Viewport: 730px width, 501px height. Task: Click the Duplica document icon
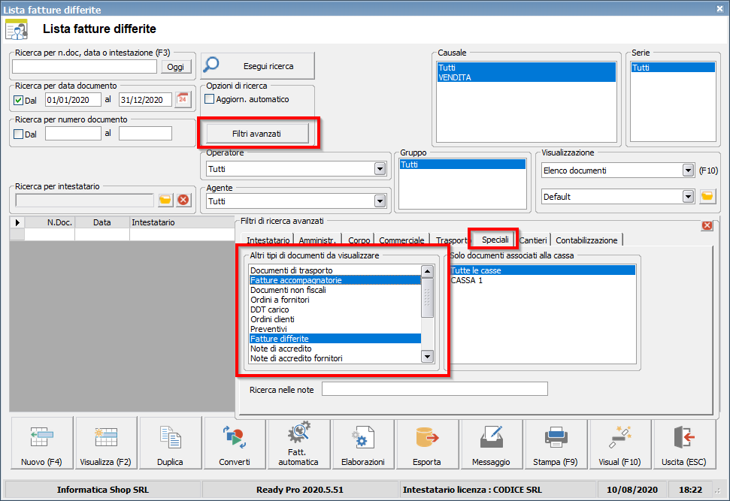point(170,443)
